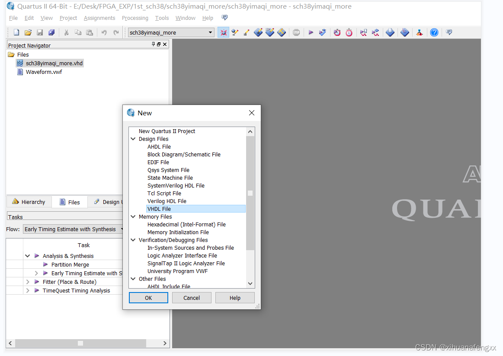The image size is (503, 356).
Task: Collapse the Analysis & Synthesis task
Action: tap(28, 256)
